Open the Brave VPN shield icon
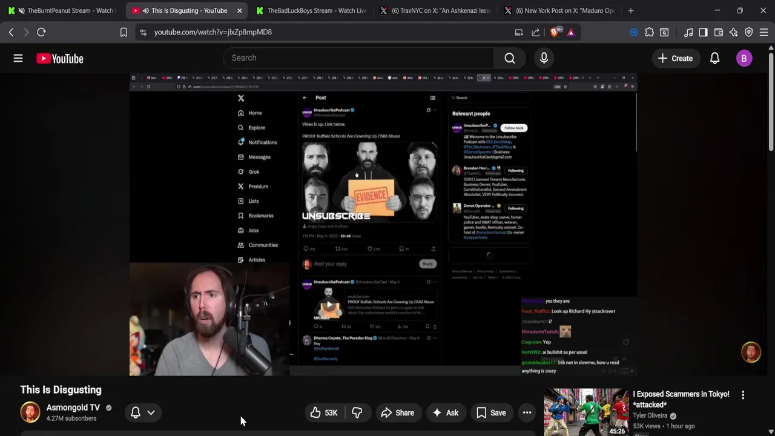The width and height of the screenshot is (775, 436). tap(749, 32)
